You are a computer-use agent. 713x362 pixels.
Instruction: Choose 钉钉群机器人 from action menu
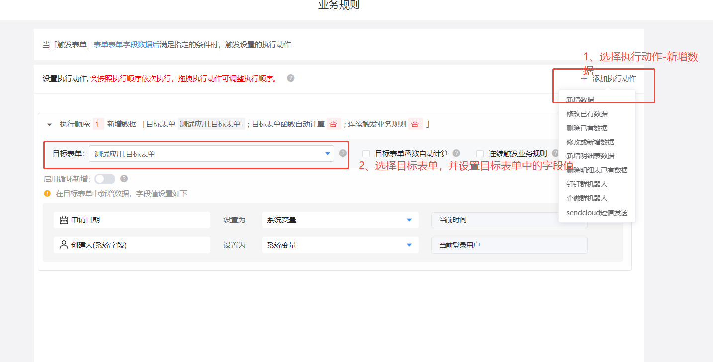587,184
